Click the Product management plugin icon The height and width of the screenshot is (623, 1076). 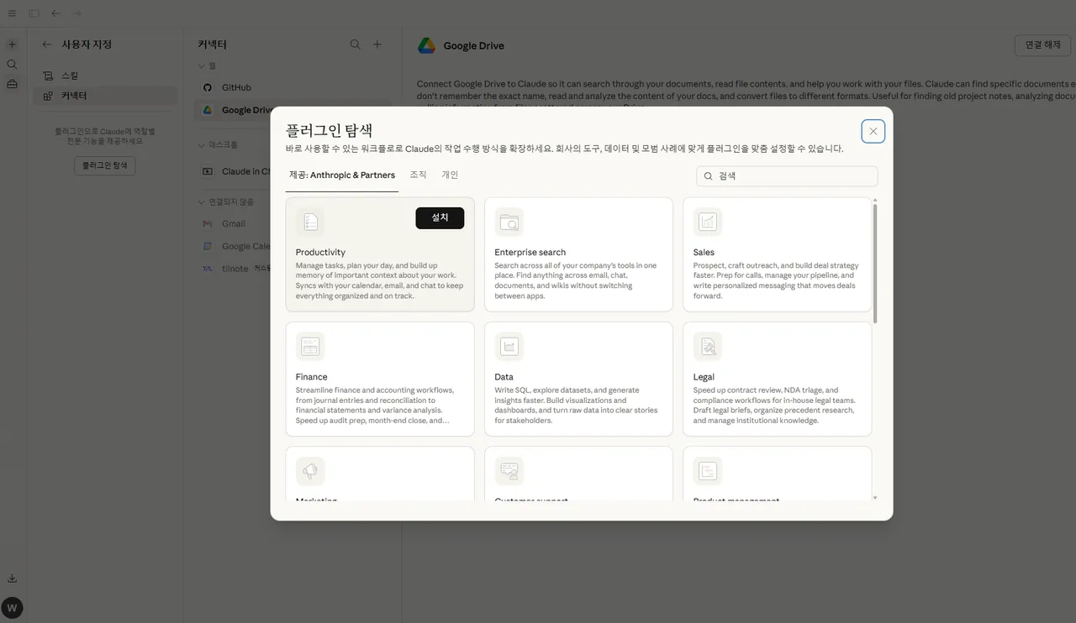(x=708, y=471)
